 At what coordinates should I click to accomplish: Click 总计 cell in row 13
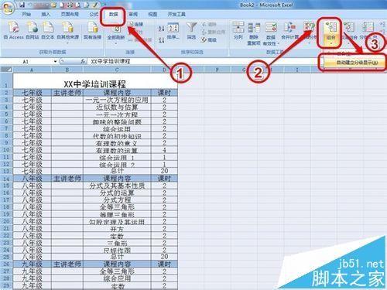click(x=117, y=171)
